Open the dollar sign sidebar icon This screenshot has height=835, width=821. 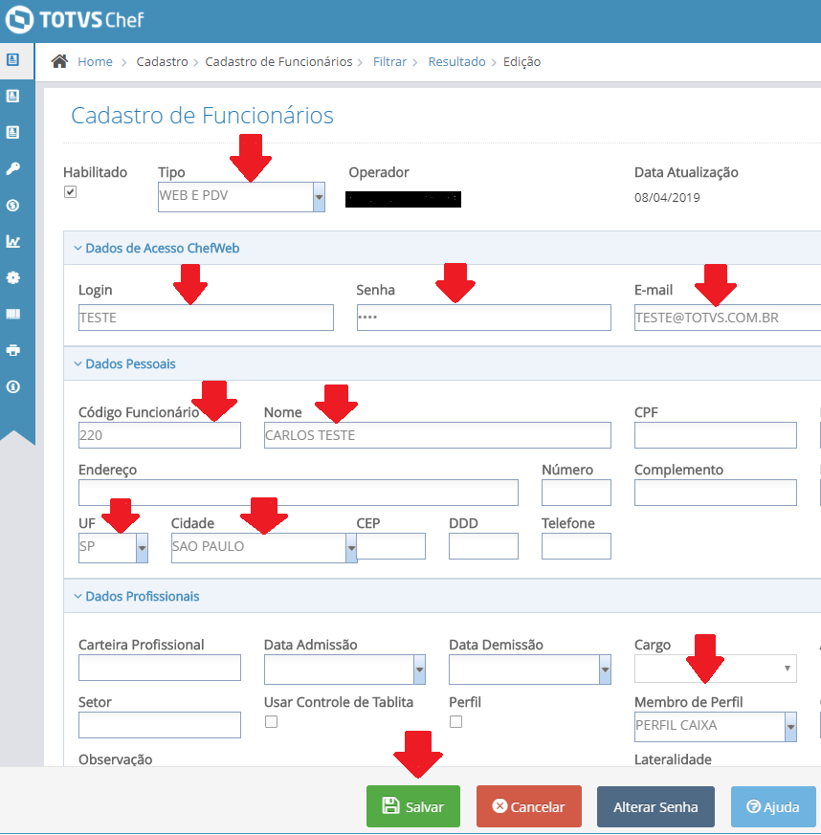coord(13,205)
